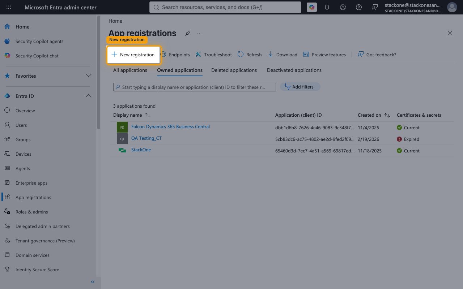Open the user account avatar
Viewport: 463px width, 289px height.
452,7
